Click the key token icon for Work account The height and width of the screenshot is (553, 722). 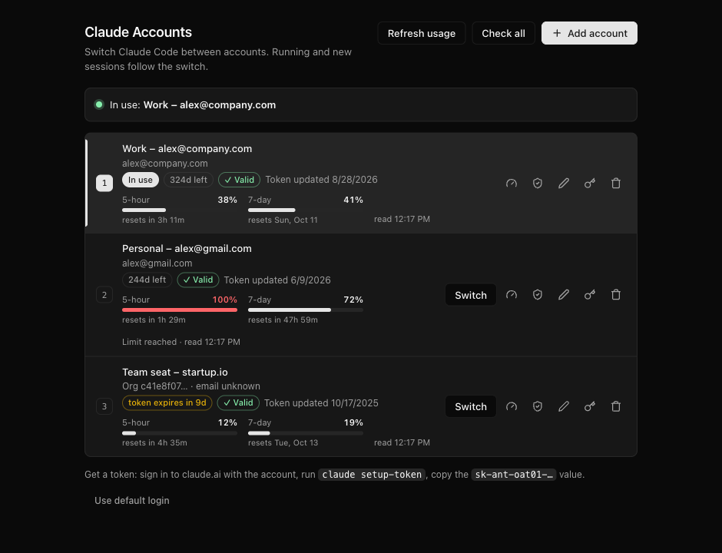[x=590, y=184]
